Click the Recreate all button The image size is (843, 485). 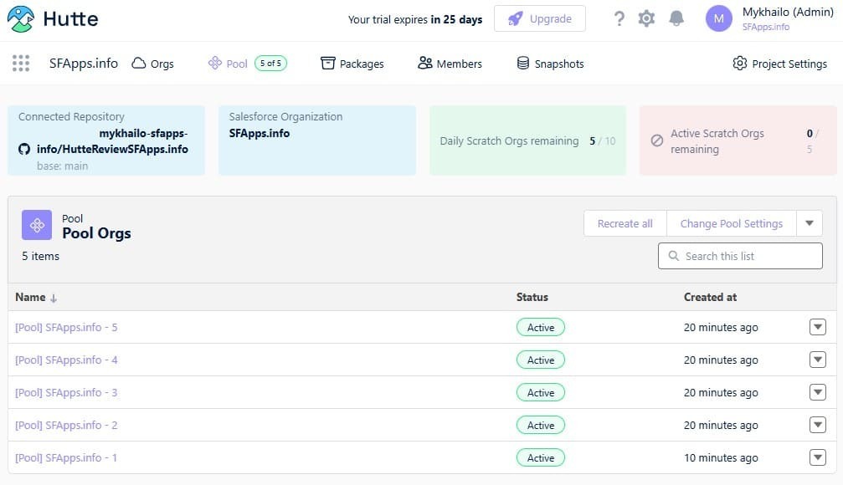tap(625, 223)
